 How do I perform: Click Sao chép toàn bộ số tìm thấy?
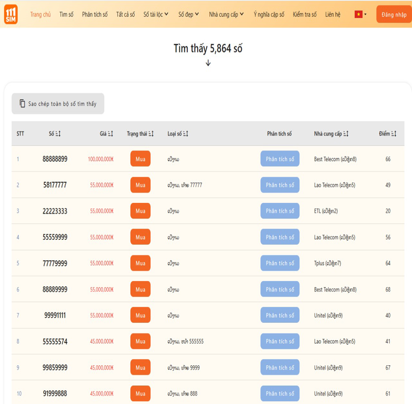coord(58,104)
